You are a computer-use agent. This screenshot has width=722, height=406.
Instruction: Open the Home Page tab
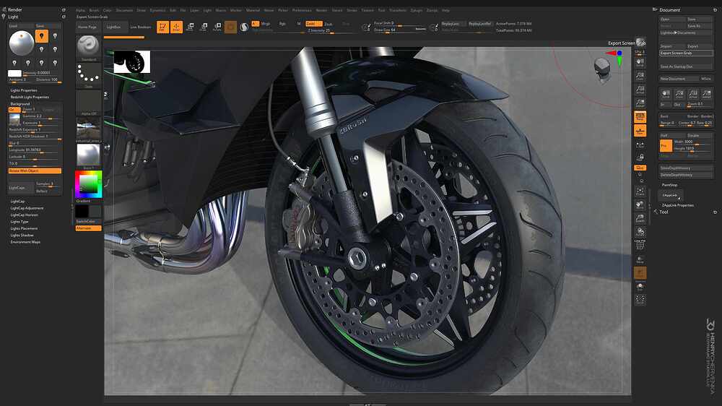coord(87,27)
